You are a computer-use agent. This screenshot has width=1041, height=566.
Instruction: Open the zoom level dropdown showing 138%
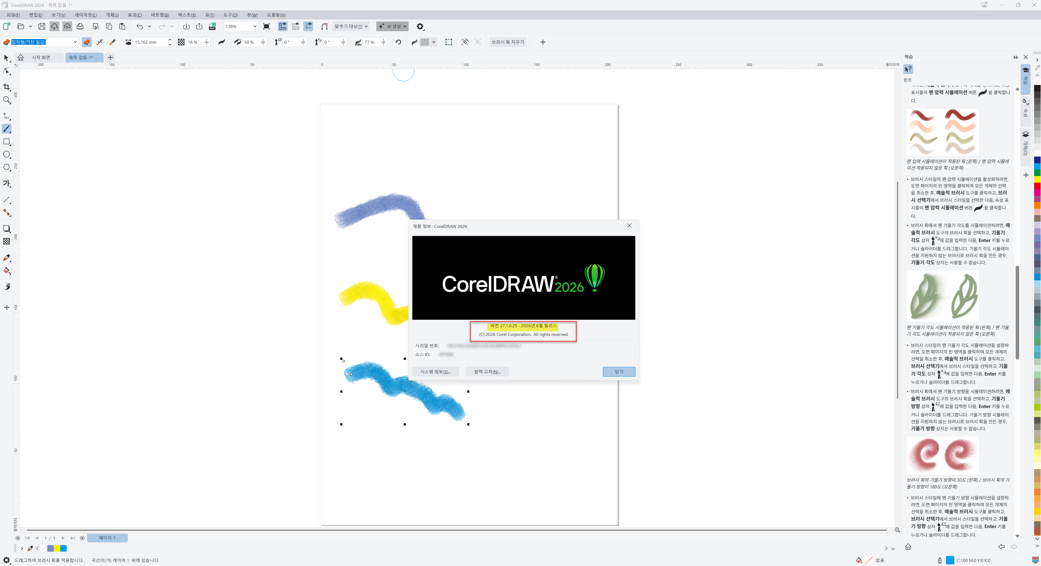[254, 26]
